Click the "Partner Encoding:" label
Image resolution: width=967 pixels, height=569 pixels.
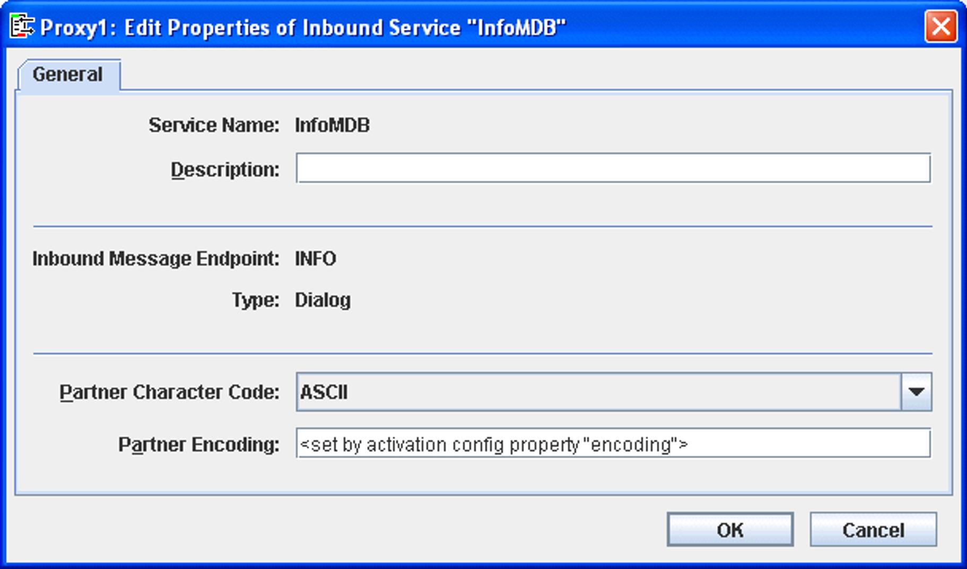click(199, 444)
